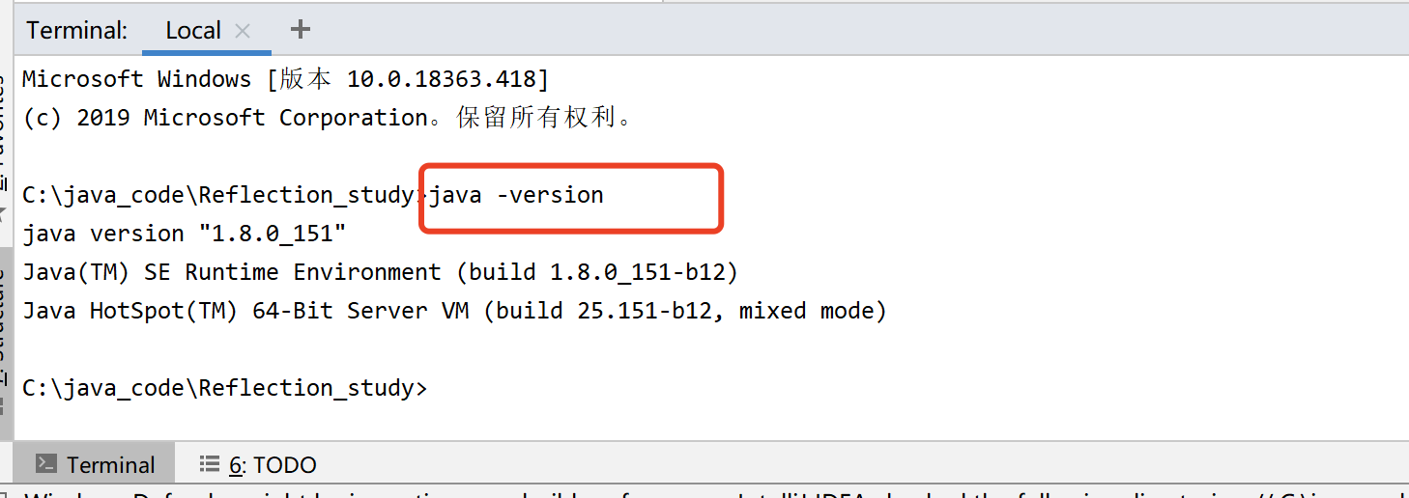Image resolution: width=1409 pixels, height=498 pixels.
Task: Click the status bar notification message
Action: point(715,494)
